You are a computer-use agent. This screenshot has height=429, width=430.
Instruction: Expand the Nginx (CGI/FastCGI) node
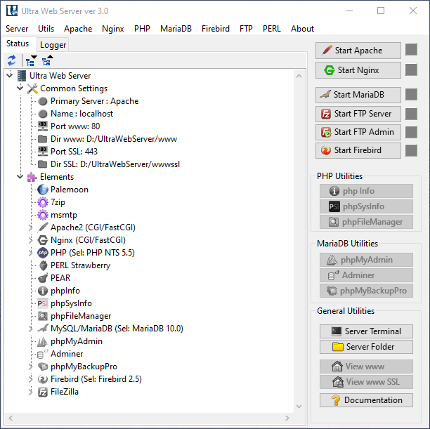point(30,240)
